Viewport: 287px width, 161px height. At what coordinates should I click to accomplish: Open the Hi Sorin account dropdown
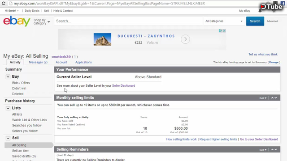[12, 11]
